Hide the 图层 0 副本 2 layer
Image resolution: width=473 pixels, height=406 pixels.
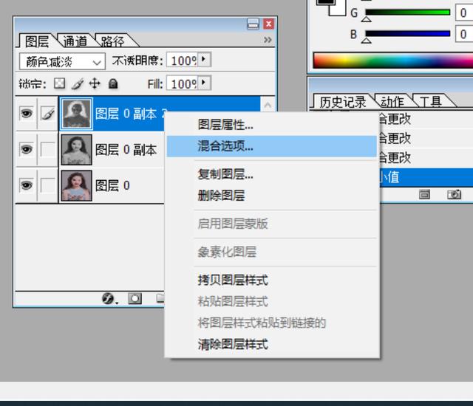(27, 113)
